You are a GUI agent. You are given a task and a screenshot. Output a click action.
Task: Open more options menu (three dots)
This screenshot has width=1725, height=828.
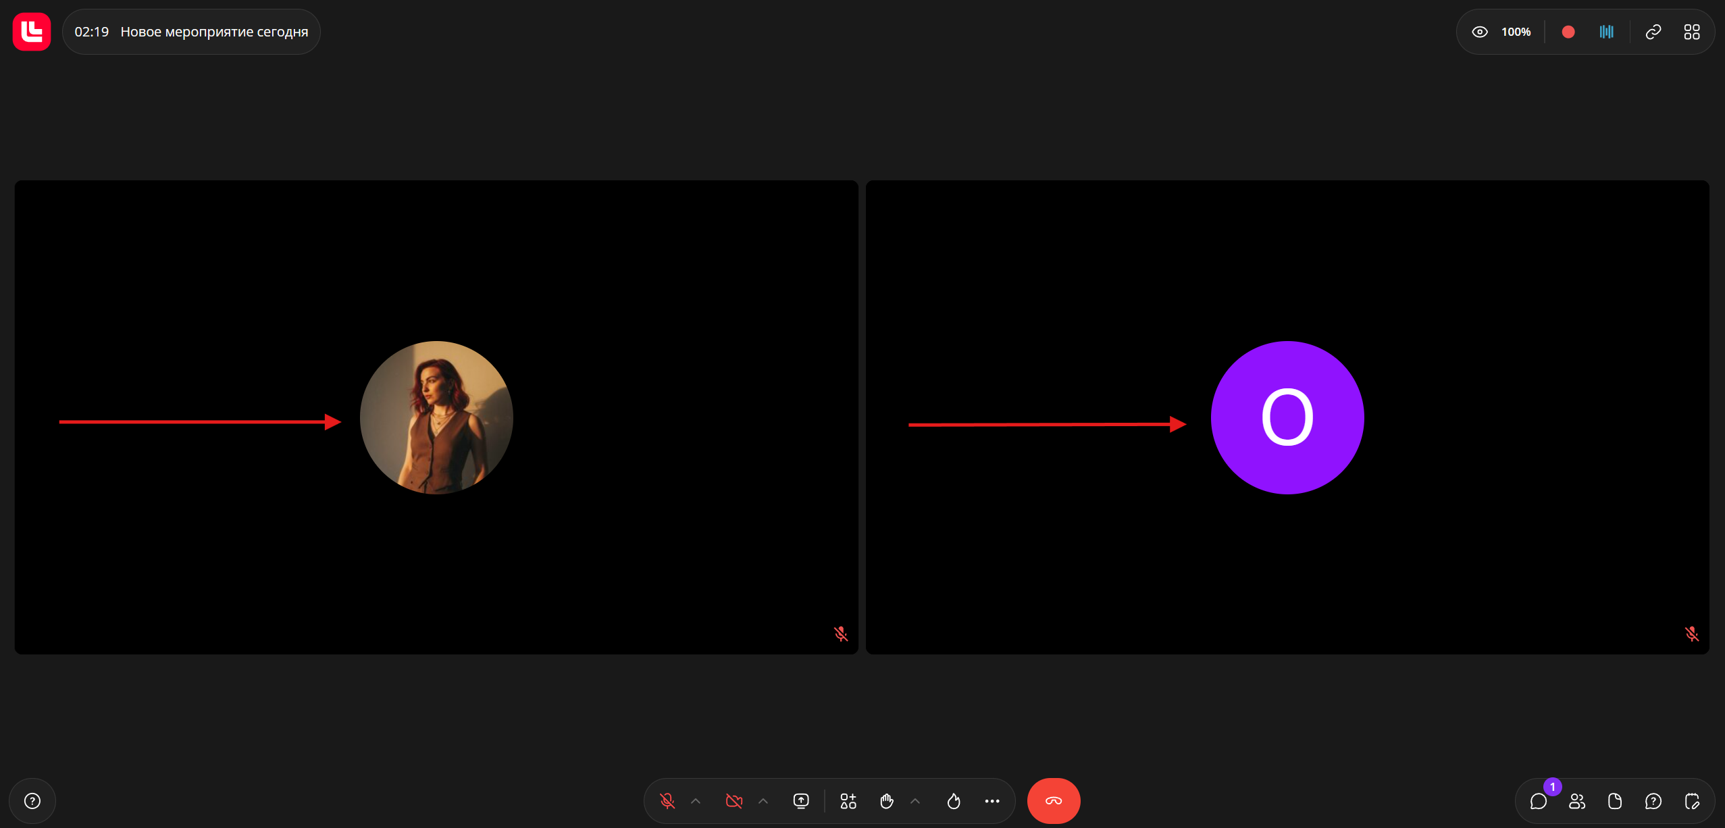(x=992, y=801)
